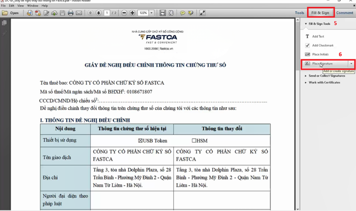Open the zoom percentage dropdown
Viewport: 356px width, 211px height.
click(x=152, y=13)
